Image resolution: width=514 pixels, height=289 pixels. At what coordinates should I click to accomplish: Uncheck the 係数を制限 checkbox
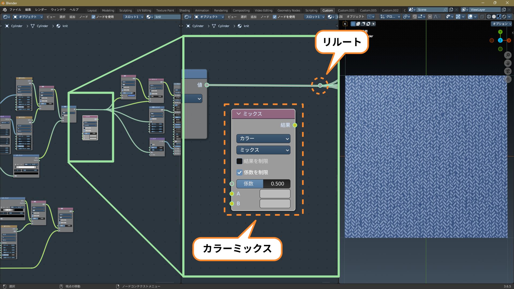click(239, 172)
